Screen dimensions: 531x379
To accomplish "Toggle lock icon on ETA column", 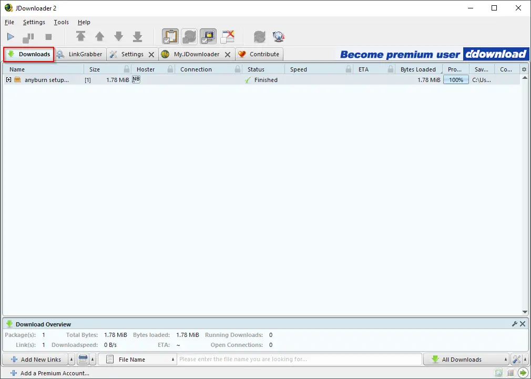I will pos(391,69).
